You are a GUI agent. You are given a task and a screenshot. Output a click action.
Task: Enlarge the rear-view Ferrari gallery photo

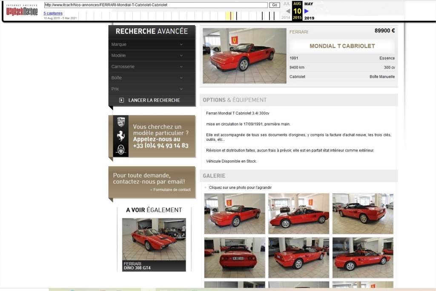pyautogui.click(x=235, y=257)
